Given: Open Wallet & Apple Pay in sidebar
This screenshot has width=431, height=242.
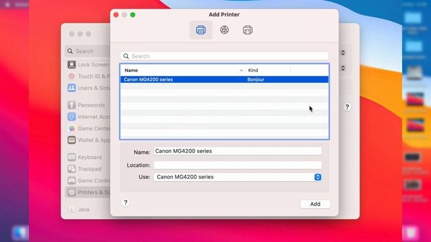Looking at the screenshot, I should point(88,140).
